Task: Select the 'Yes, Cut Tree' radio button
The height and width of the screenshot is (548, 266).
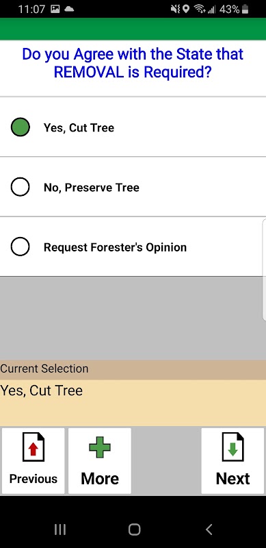Action: click(21, 127)
